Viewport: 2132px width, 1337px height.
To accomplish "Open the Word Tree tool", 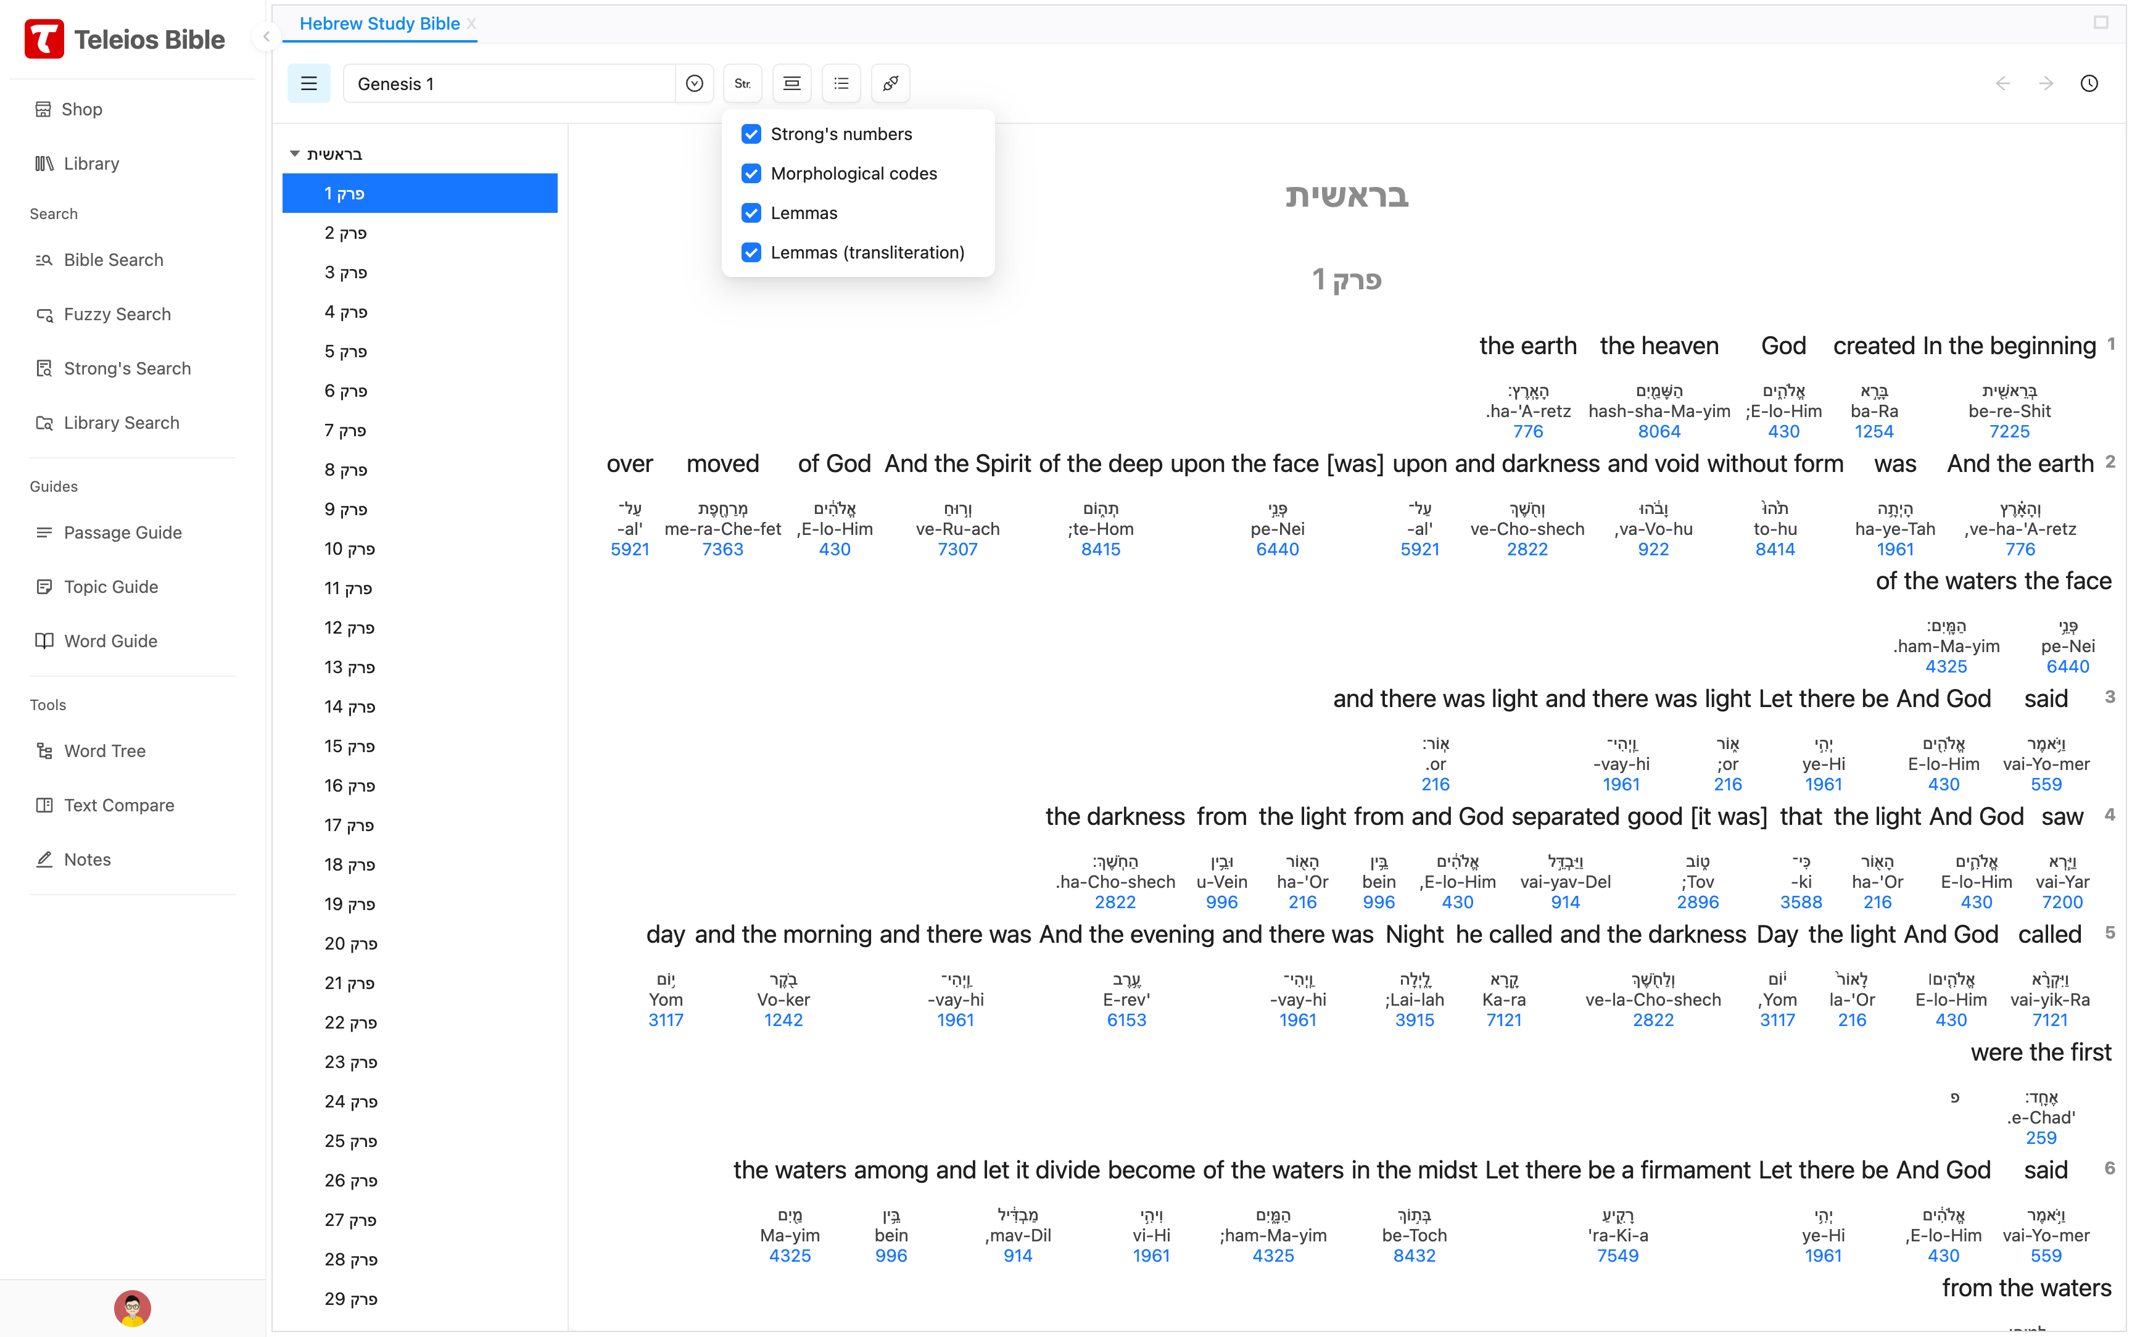I will pos(104,751).
